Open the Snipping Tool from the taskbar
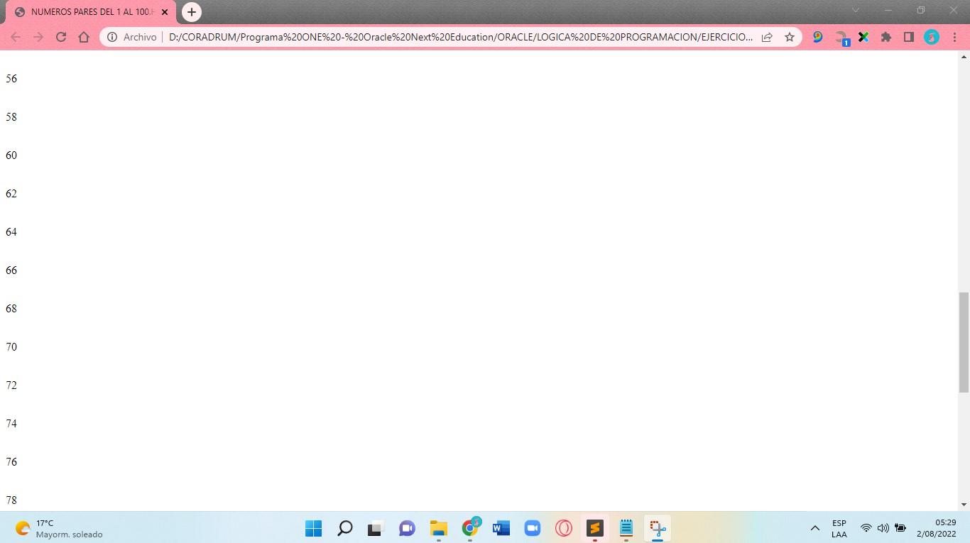The height and width of the screenshot is (543, 970). tap(657, 528)
